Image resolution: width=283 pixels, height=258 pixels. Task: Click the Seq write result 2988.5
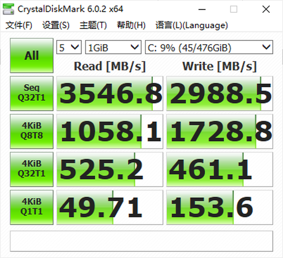(219, 94)
